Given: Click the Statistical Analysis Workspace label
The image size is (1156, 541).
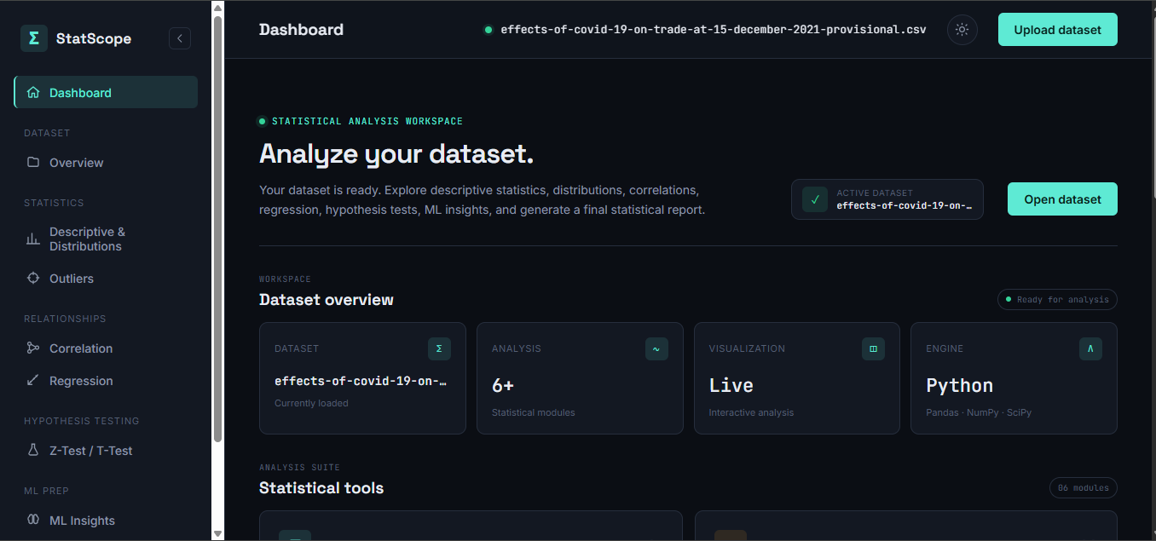Looking at the screenshot, I should point(367,121).
